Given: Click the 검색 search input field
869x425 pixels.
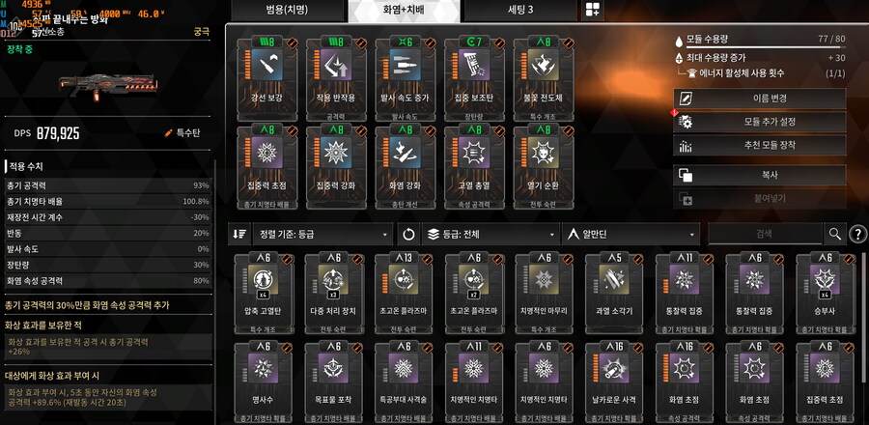Looking at the screenshot, I should [765, 234].
